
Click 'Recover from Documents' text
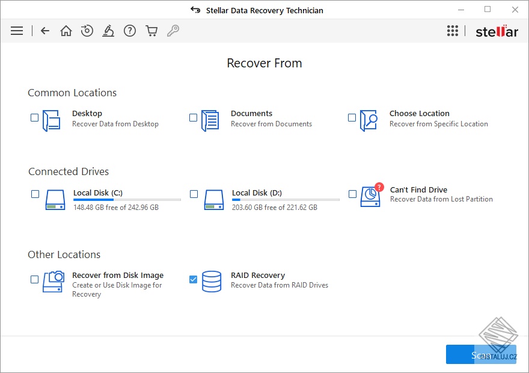271,124
